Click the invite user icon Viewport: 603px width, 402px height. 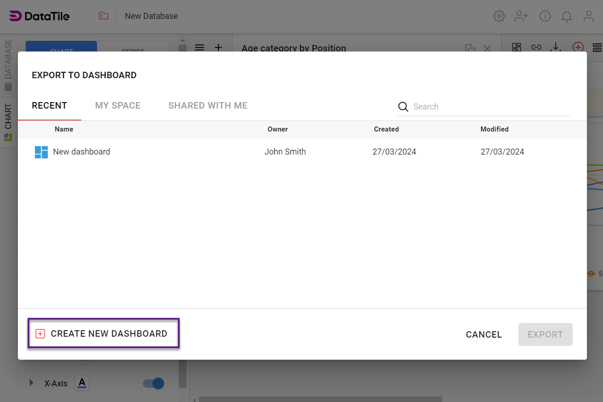point(521,16)
